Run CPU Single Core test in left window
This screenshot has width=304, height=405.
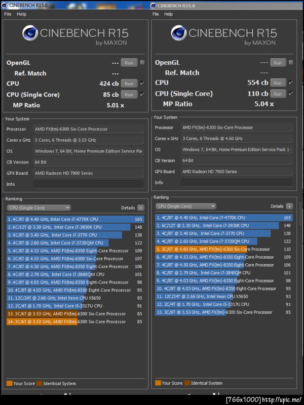tap(129, 95)
